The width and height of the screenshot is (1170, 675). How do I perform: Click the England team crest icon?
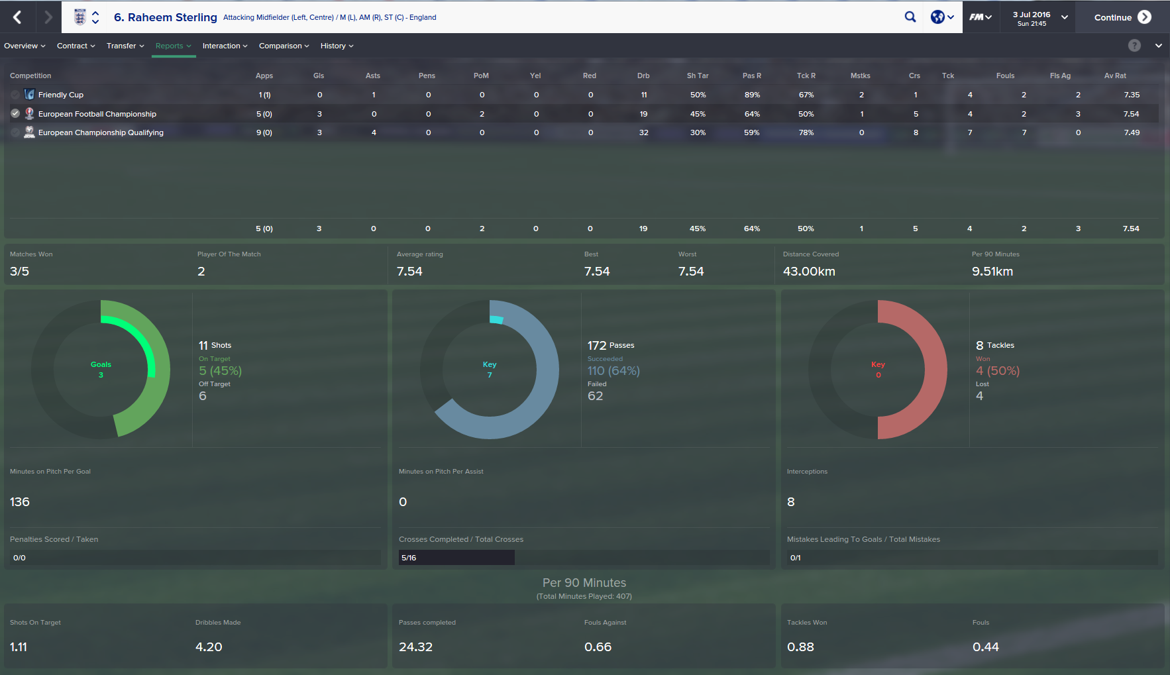click(80, 17)
